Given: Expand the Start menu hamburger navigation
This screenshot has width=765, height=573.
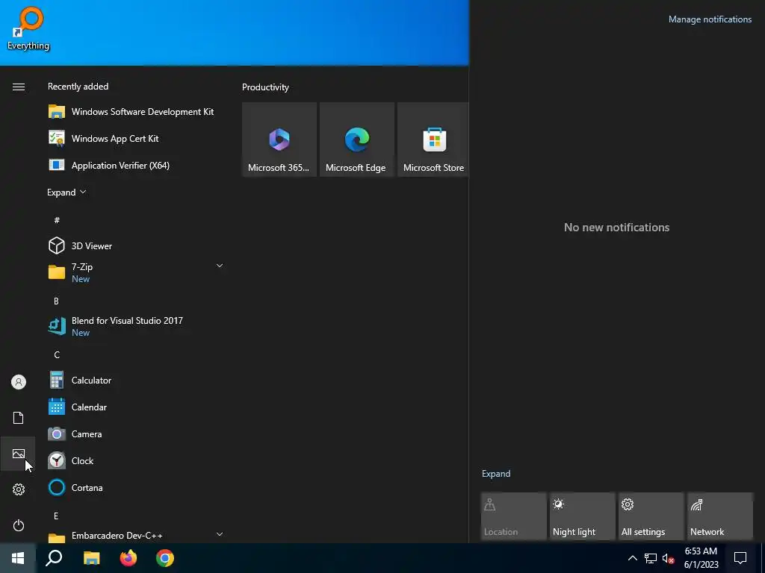Looking at the screenshot, I should (x=19, y=87).
